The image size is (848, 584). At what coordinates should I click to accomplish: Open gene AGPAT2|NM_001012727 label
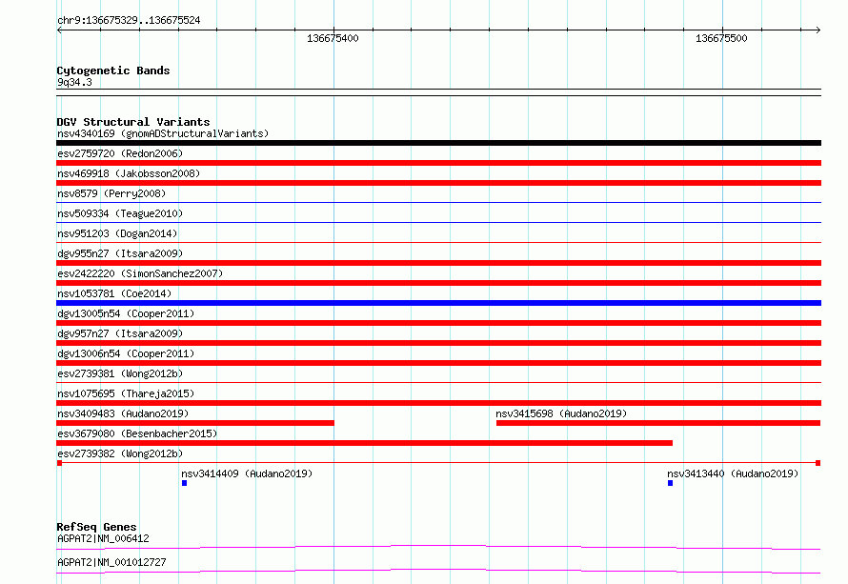pos(111,562)
